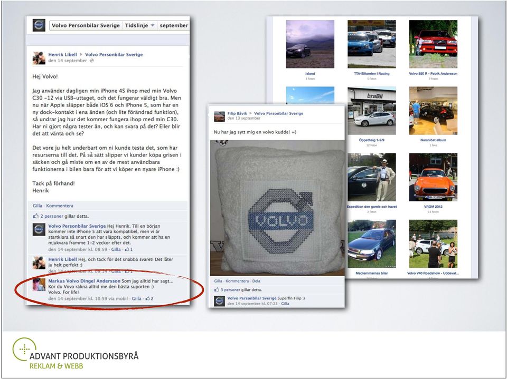Click like count icon on 08:59 comment
The image size is (507, 379).
[x=129, y=249]
